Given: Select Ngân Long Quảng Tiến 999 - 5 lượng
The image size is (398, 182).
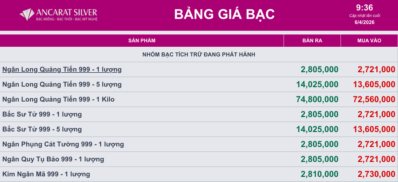Looking at the screenshot, I should pos(62,84).
